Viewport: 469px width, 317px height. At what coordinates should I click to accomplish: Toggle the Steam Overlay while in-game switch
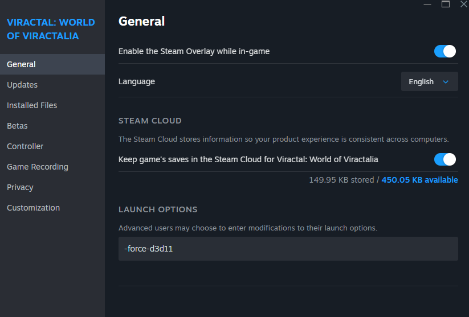point(445,51)
